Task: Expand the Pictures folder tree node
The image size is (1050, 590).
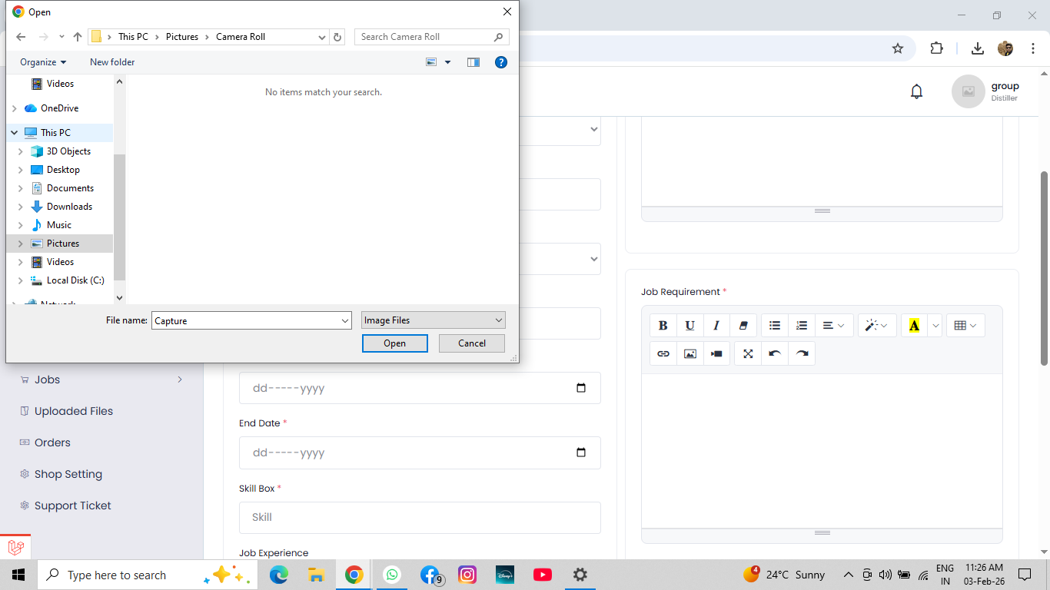Action: click(21, 244)
